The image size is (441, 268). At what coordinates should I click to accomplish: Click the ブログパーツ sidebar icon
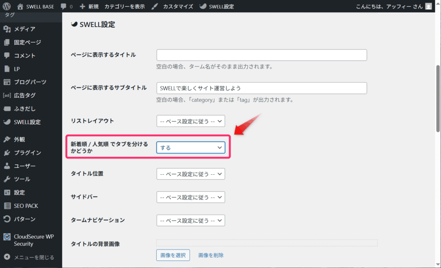(x=7, y=82)
